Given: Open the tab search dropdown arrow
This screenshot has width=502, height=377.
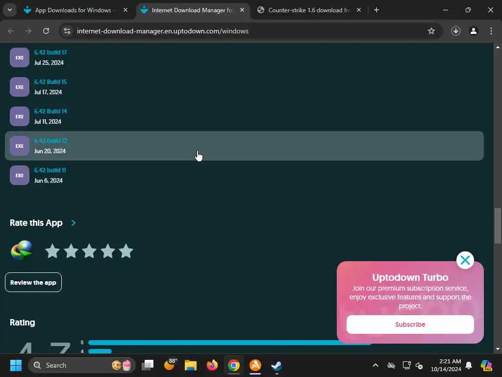Looking at the screenshot, I should [10, 10].
